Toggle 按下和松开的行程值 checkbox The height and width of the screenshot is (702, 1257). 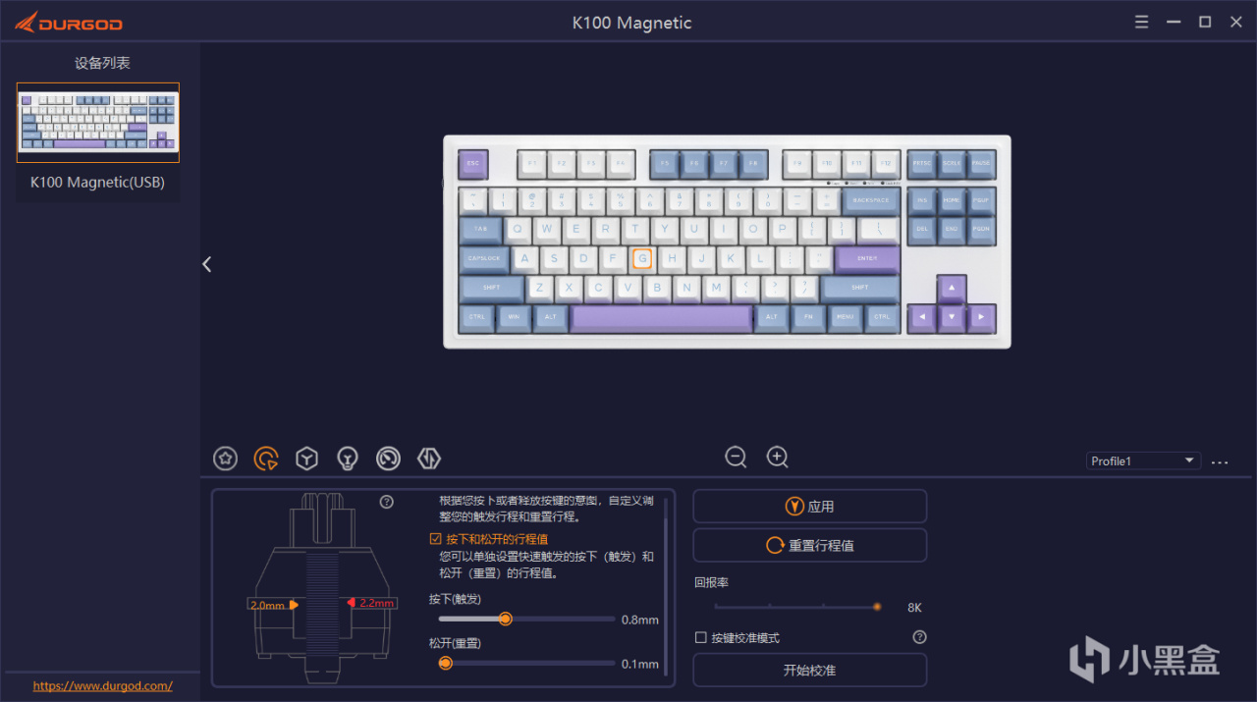point(435,539)
